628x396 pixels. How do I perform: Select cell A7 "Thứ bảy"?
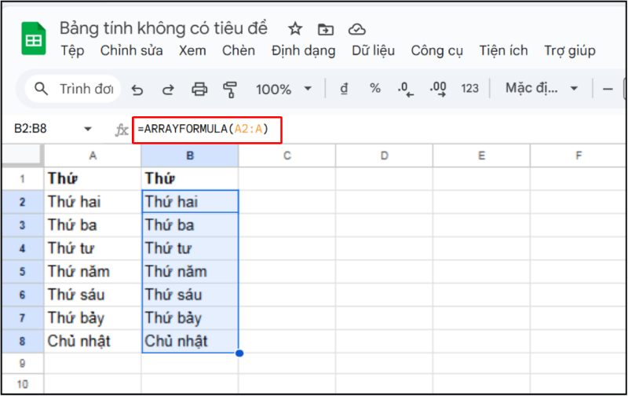(x=93, y=318)
